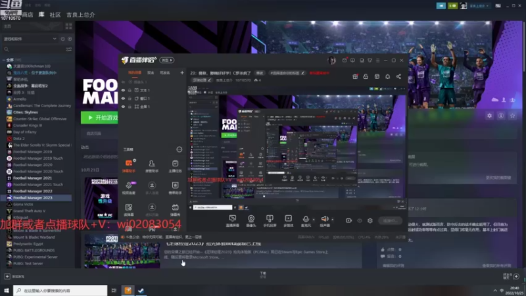
Task: Expand microphone options arrow
Action: [x=314, y=220]
